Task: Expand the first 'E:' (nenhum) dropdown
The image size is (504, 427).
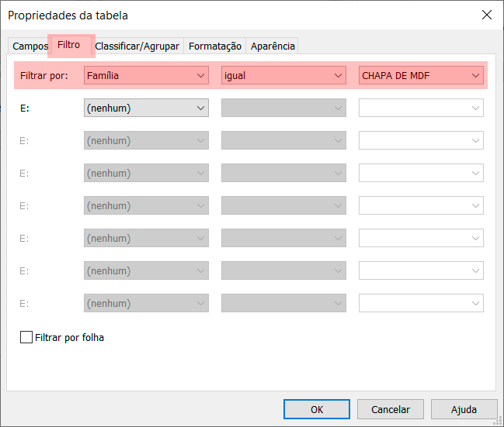Action: click(145, 108)
